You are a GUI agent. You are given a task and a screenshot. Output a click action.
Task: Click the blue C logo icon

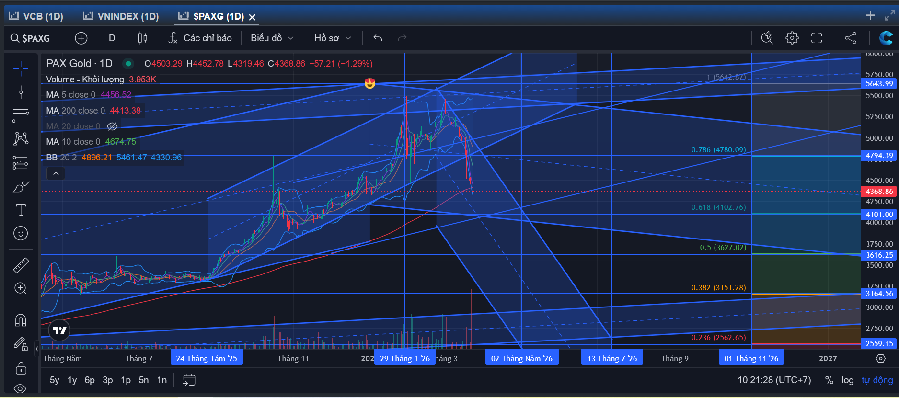[x=886, y=38]
